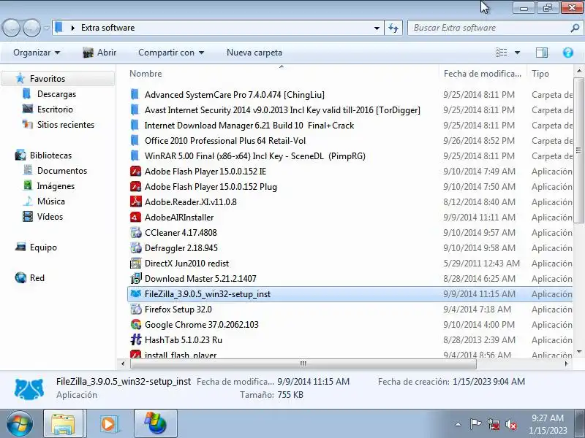Select Favoritos in navigation pane

pyautogui.click(x=48, y=79)
